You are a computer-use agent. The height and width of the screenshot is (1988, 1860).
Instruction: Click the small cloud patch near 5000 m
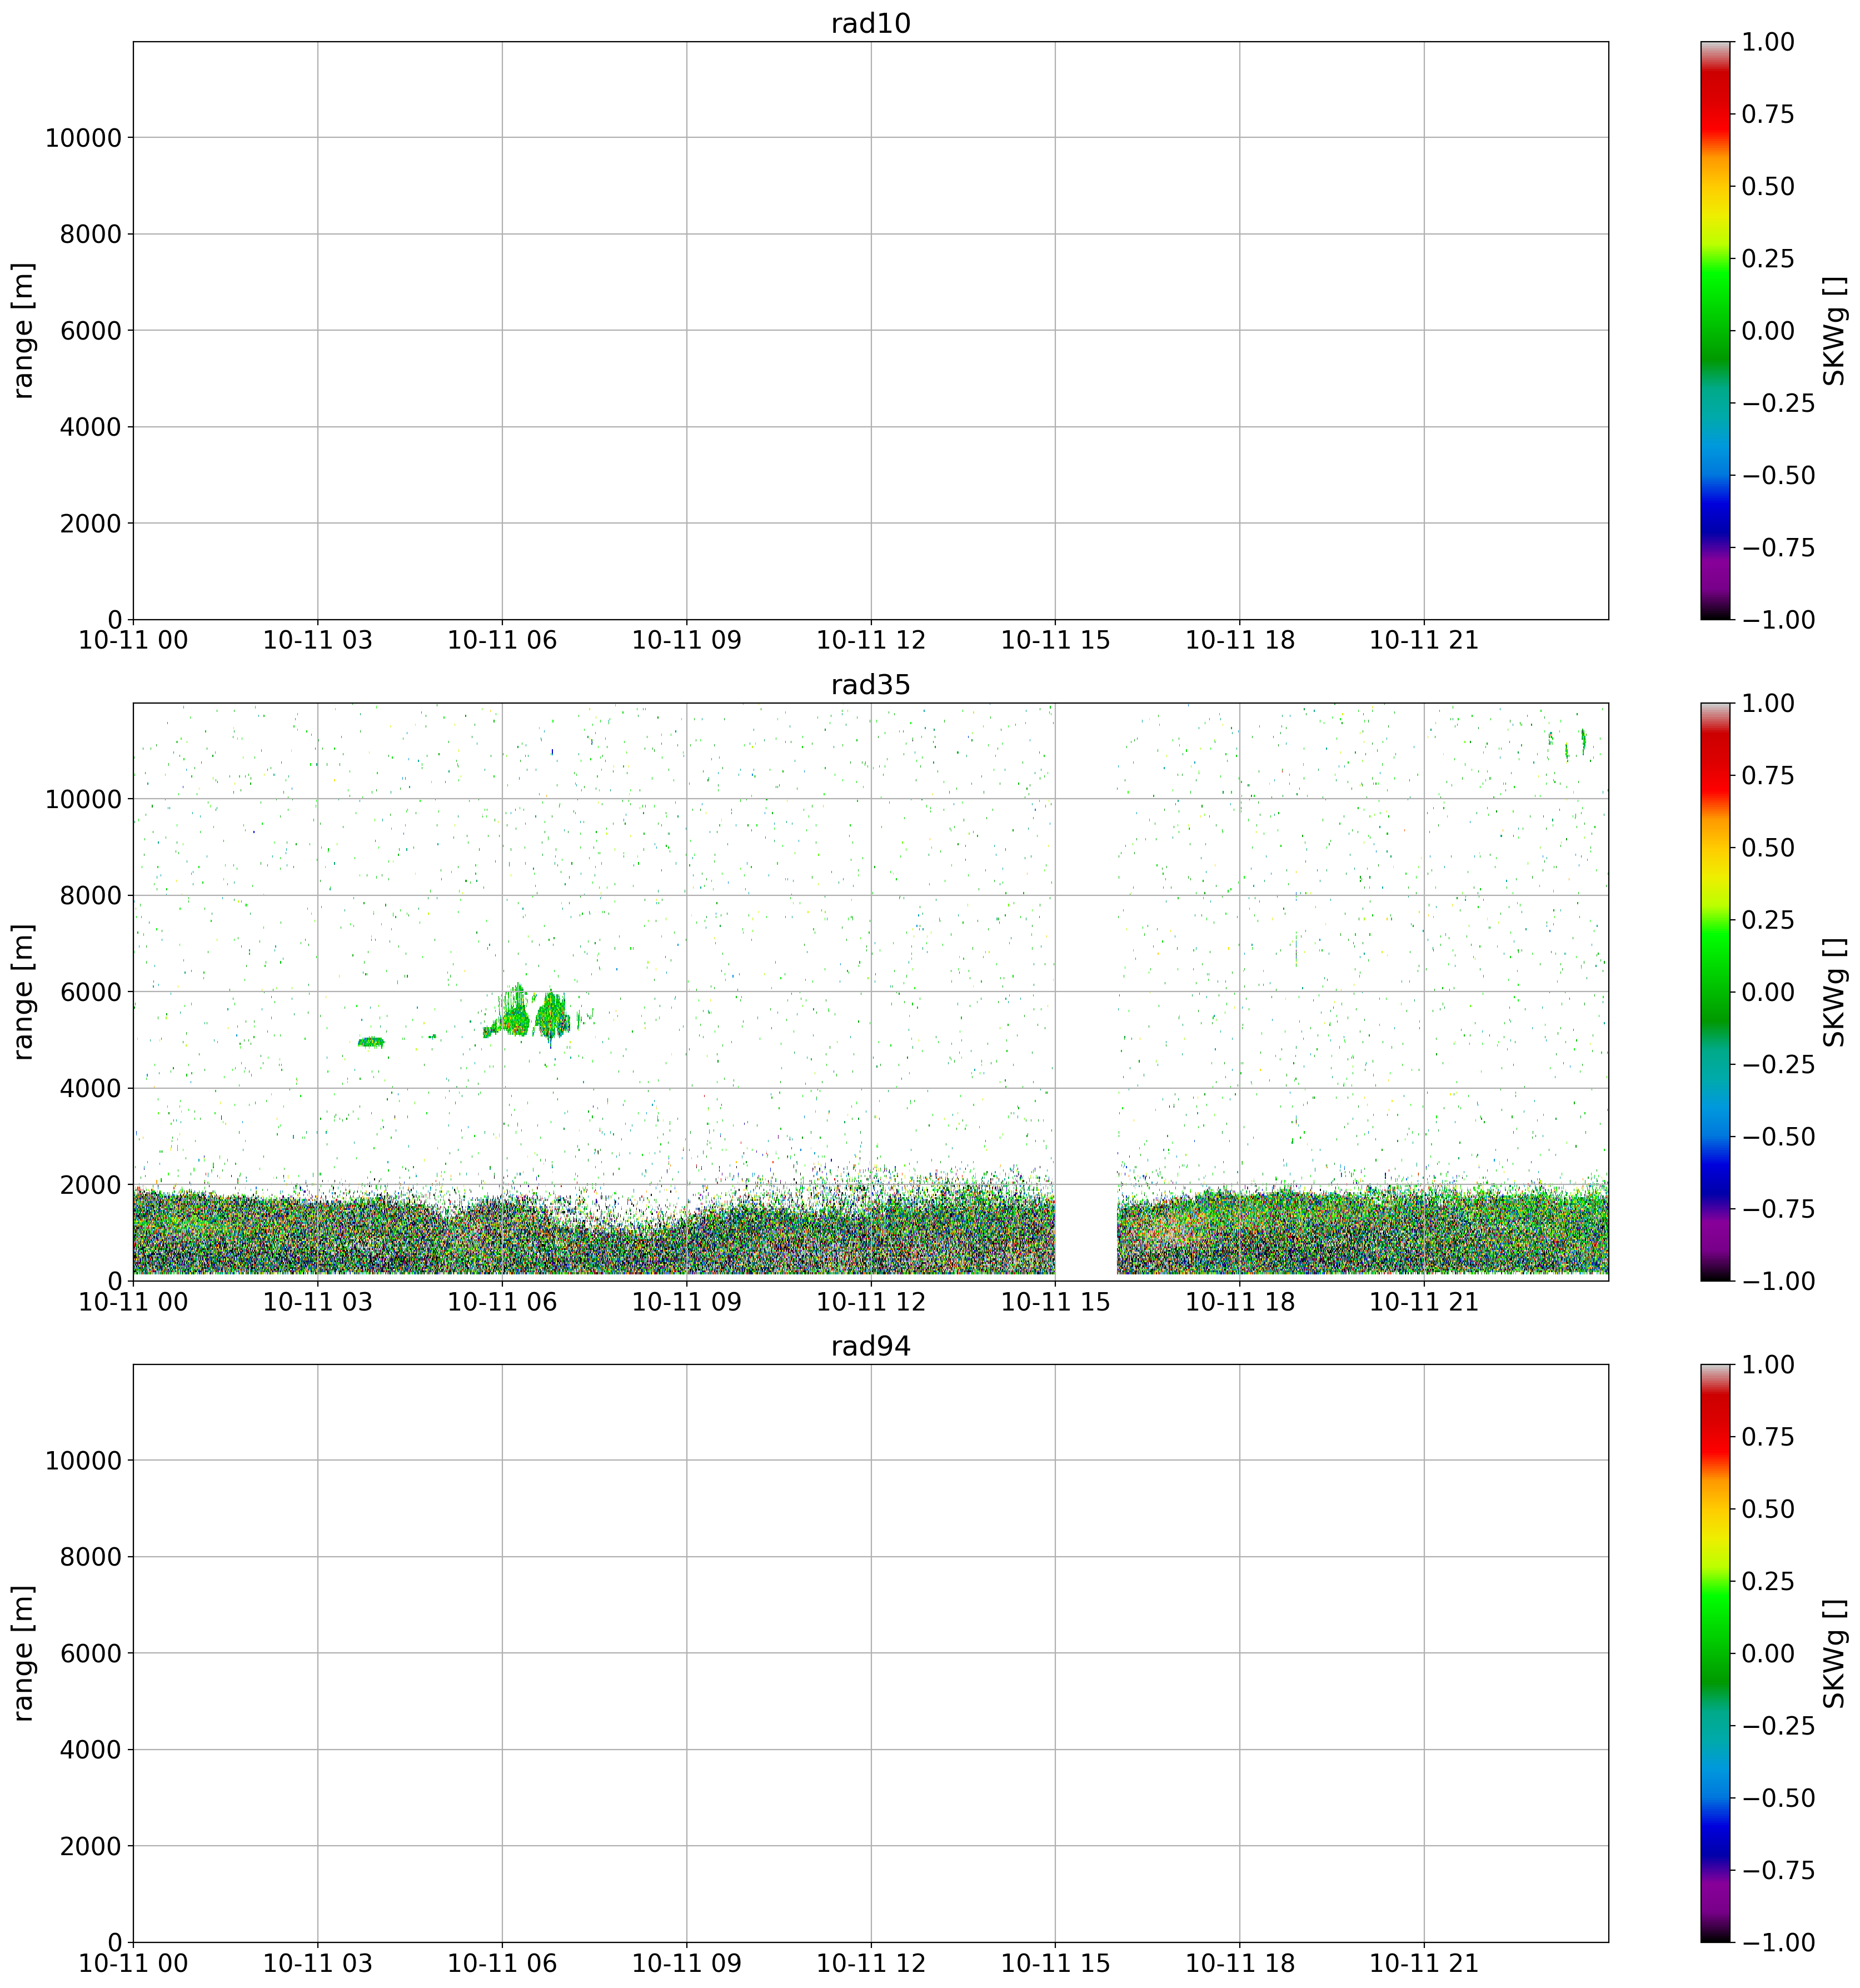[x=371, y=1042]
